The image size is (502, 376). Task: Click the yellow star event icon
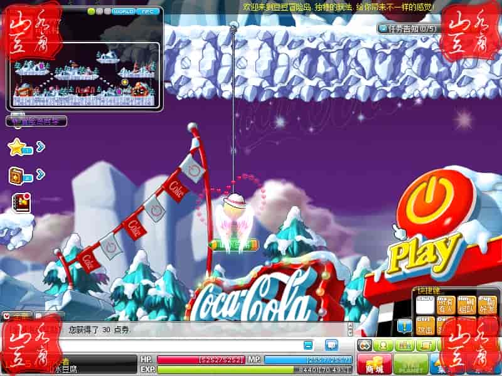(x=17, y=147)
